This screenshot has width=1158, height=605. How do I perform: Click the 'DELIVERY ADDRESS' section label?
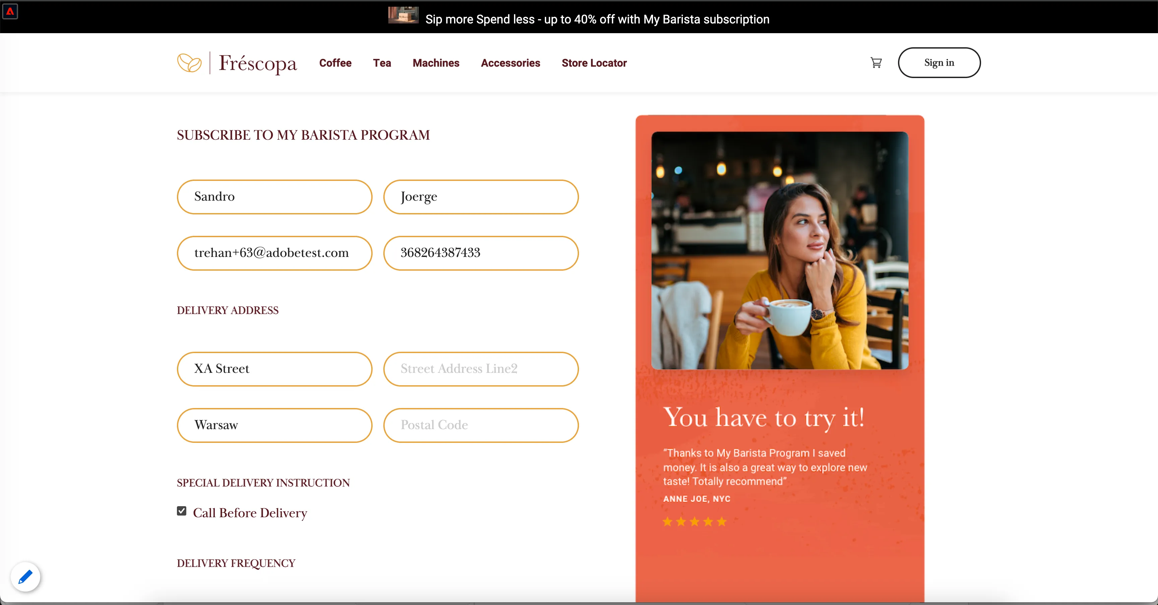click(228, 310)
